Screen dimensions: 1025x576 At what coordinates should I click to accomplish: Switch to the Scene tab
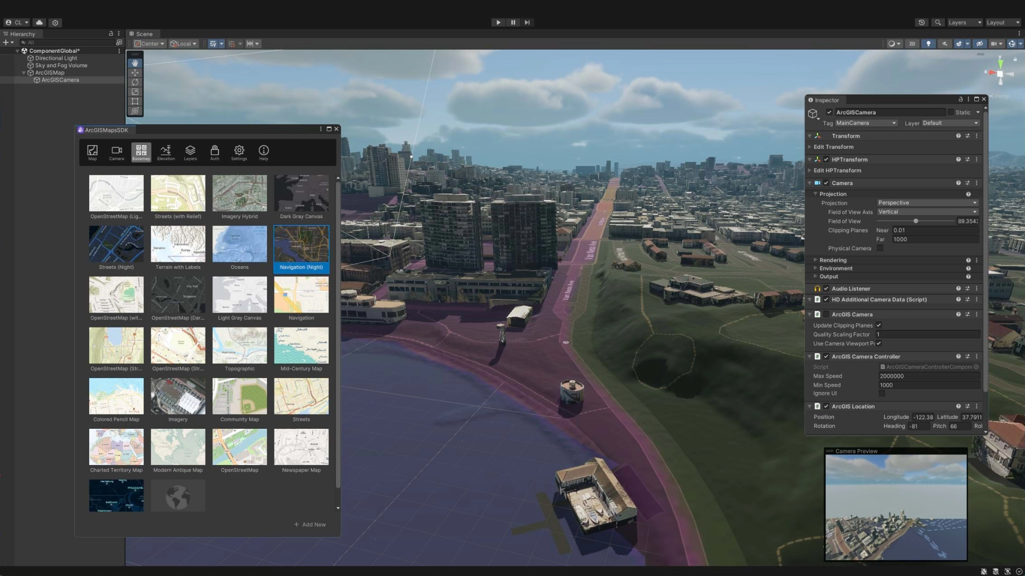[142, 34]
